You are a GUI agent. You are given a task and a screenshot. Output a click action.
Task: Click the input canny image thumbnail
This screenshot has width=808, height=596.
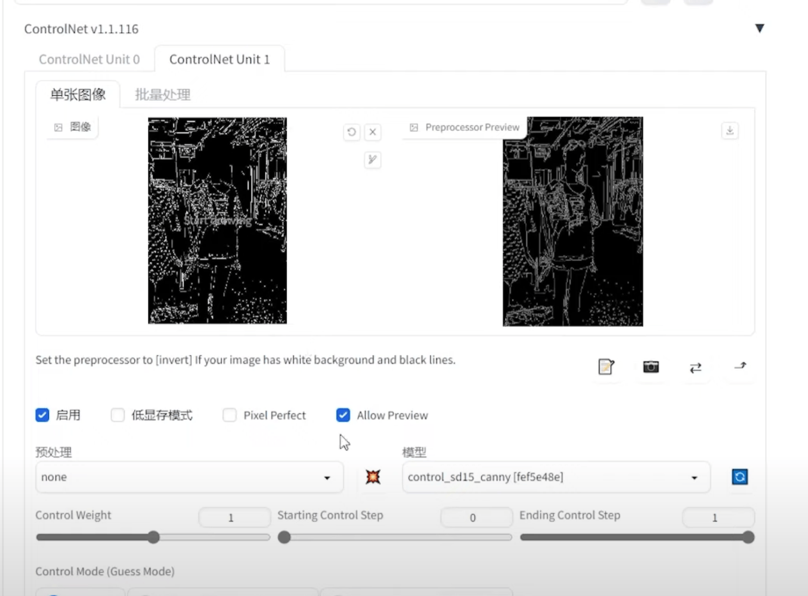point(218,220)
